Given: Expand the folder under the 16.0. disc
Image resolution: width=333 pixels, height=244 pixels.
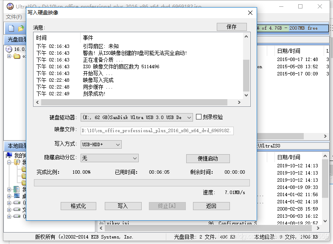Looking at the screenshot, I should (9, 56).
